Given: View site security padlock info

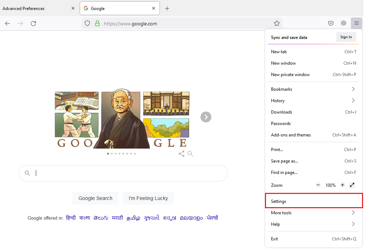Looking at the screenshot, I should 97,23.
